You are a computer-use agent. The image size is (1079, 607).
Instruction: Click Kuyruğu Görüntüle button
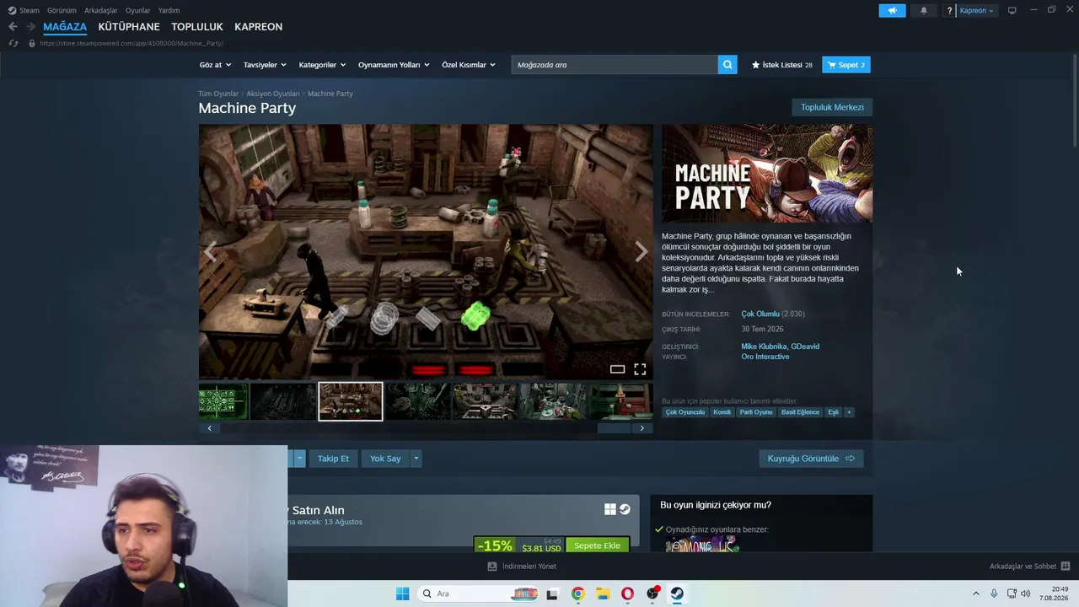coord(811,459)
